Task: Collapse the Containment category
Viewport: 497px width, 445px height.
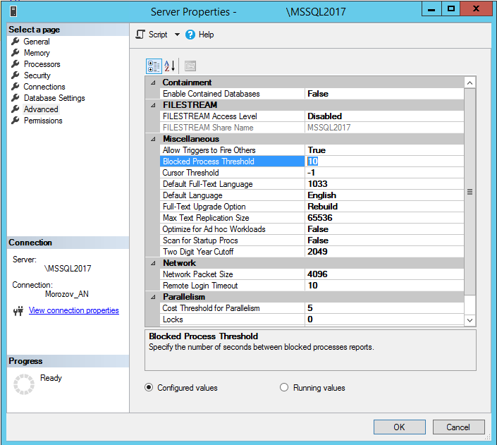Action: pyautogui.click(x=153, y=83)
